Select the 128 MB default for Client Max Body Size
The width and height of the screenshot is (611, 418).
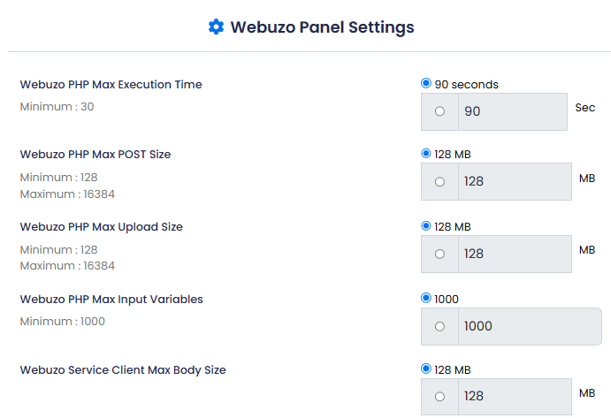(426, 369)
